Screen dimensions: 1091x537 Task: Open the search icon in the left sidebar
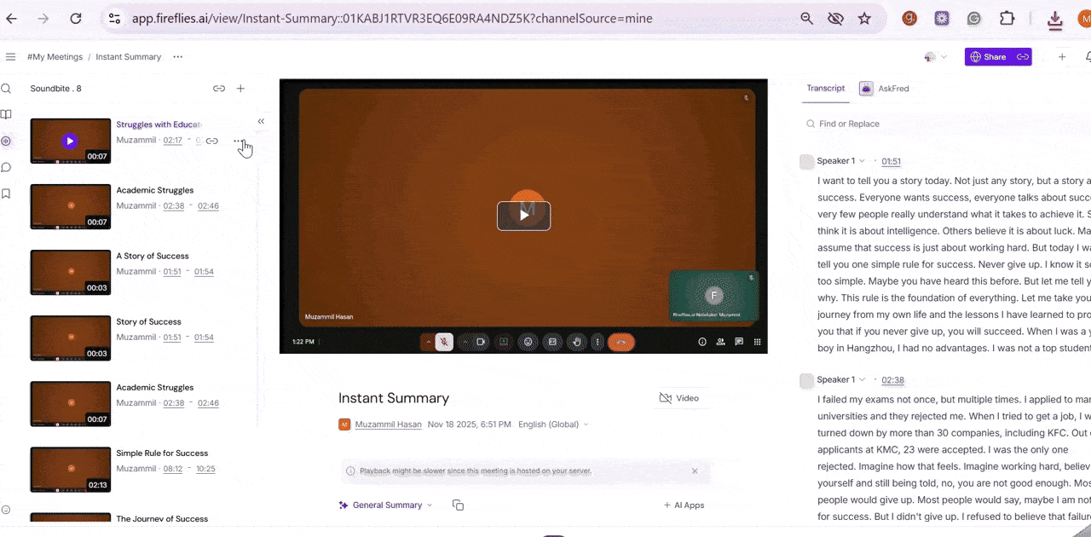click(6, 88)
